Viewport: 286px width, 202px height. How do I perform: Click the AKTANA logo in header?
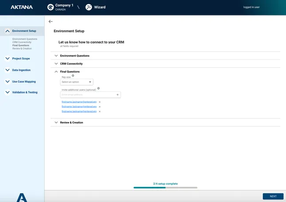coord(22,7)
